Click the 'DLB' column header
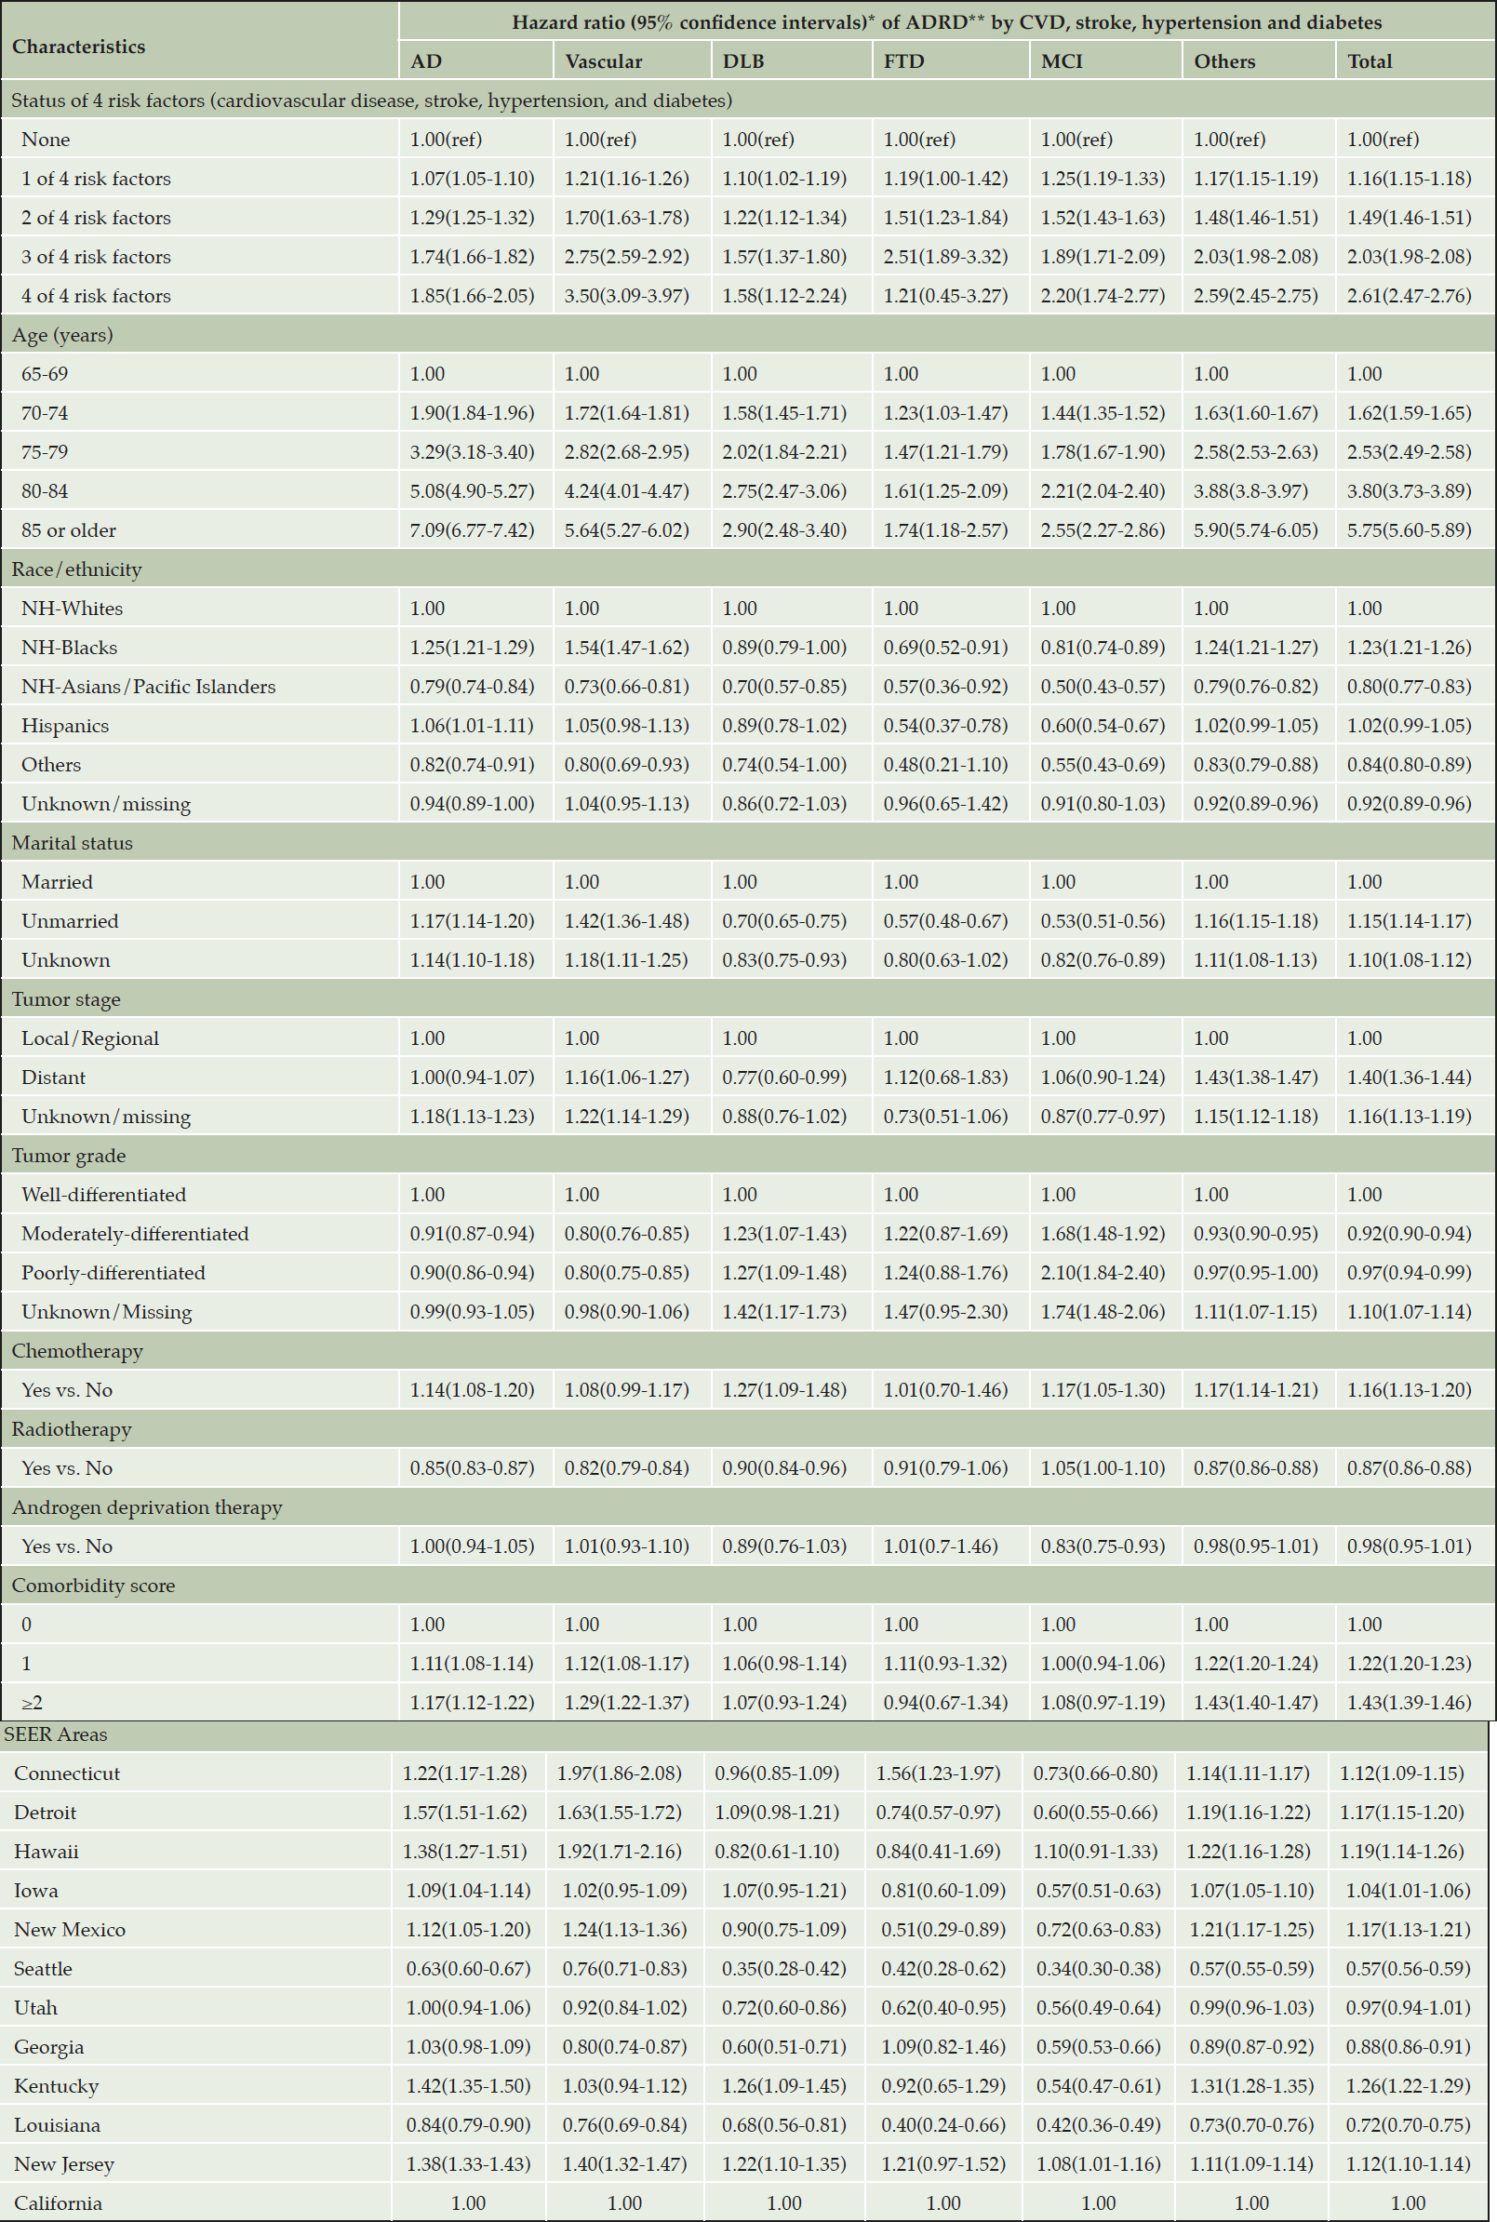Viewport: 1497px width, 2222px height. [x=742, y=61]
